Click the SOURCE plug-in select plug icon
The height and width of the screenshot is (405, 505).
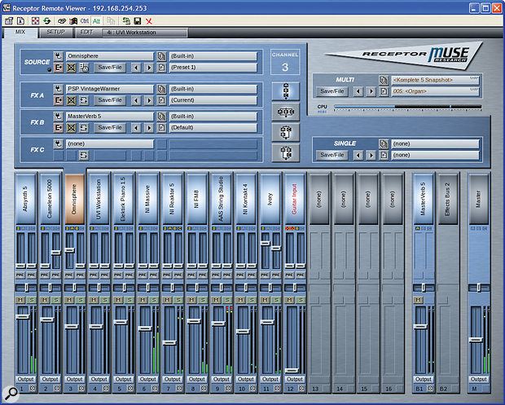click(x=59, y=56)
